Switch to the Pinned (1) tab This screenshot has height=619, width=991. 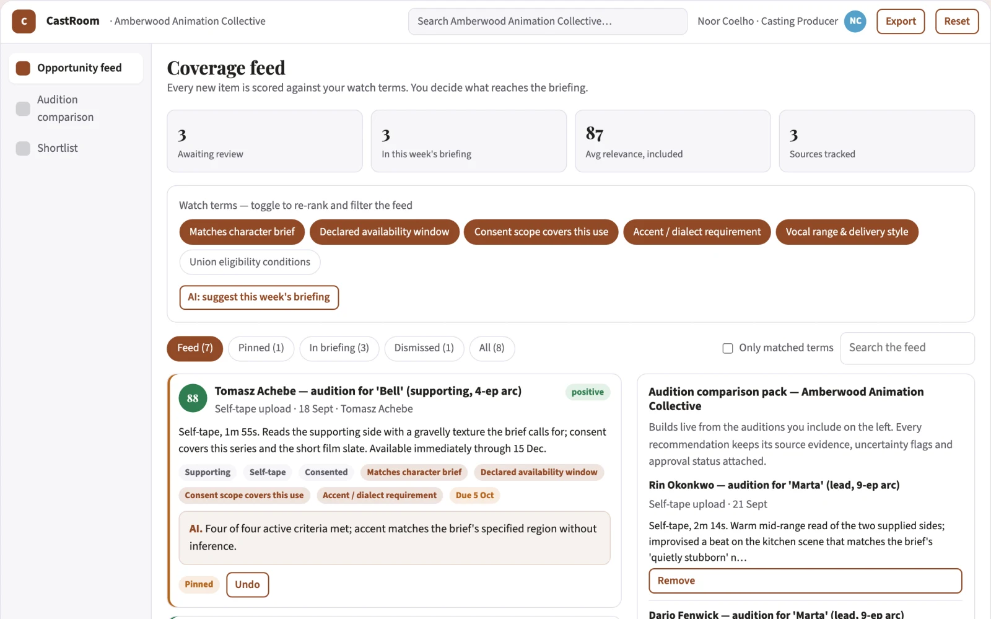[261, 348]
